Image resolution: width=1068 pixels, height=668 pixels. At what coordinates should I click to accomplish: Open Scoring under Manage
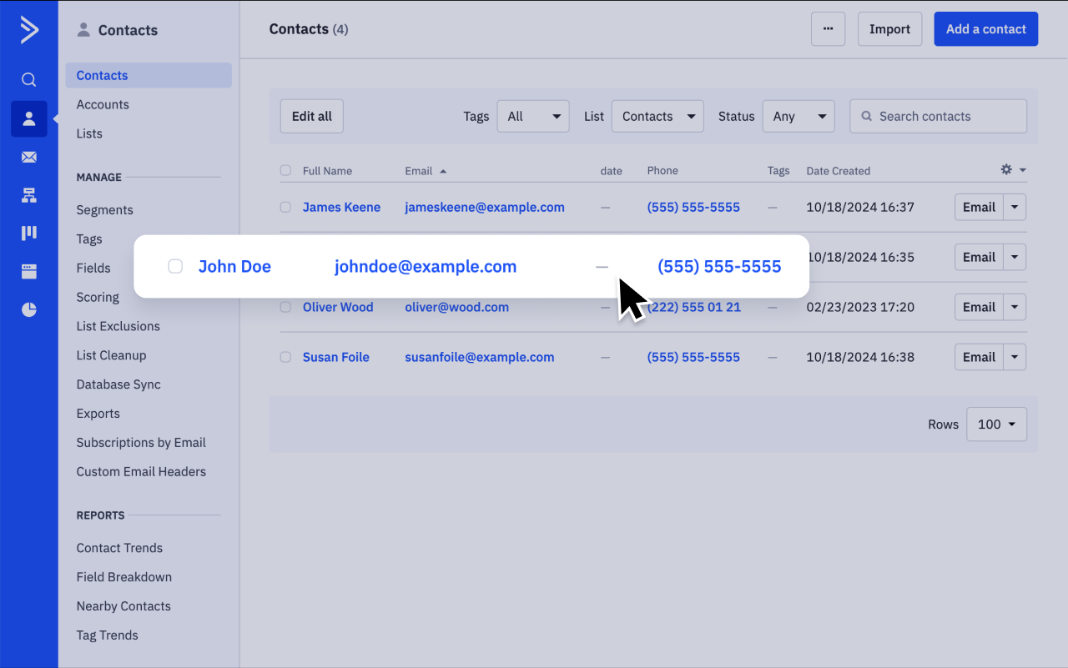click(x=98, y=297)
